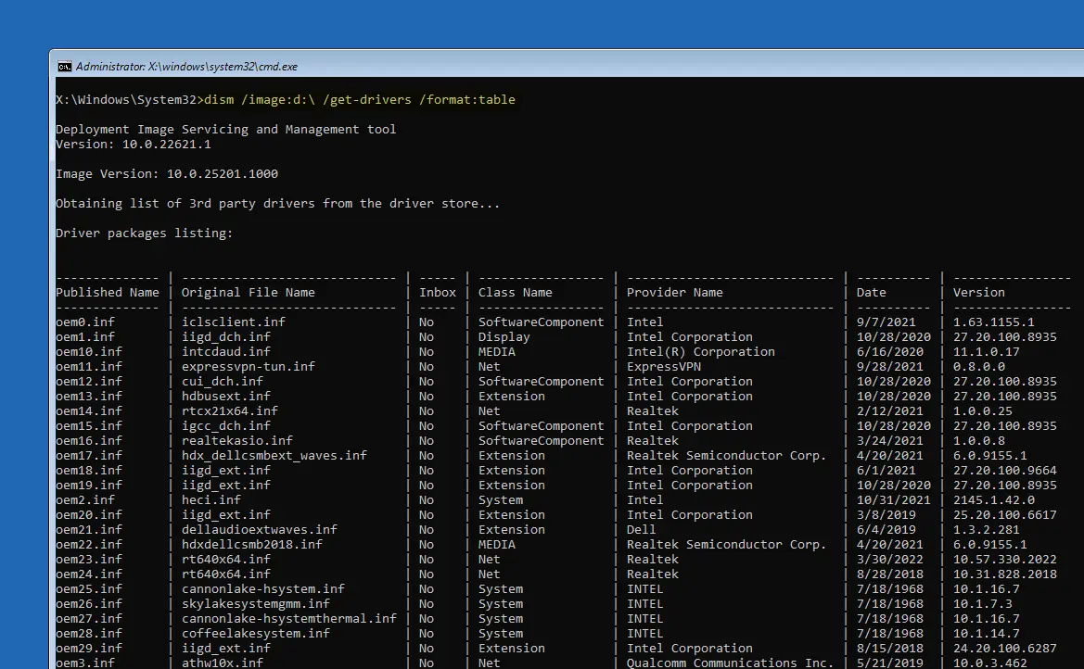
Task: Click the 'Provider Name' column header
Action: coord(675,293)
